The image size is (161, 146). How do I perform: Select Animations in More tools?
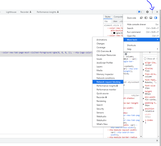point(108,40)
